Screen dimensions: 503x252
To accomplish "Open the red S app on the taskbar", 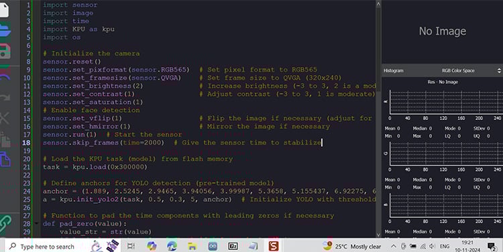I will 274,246.
